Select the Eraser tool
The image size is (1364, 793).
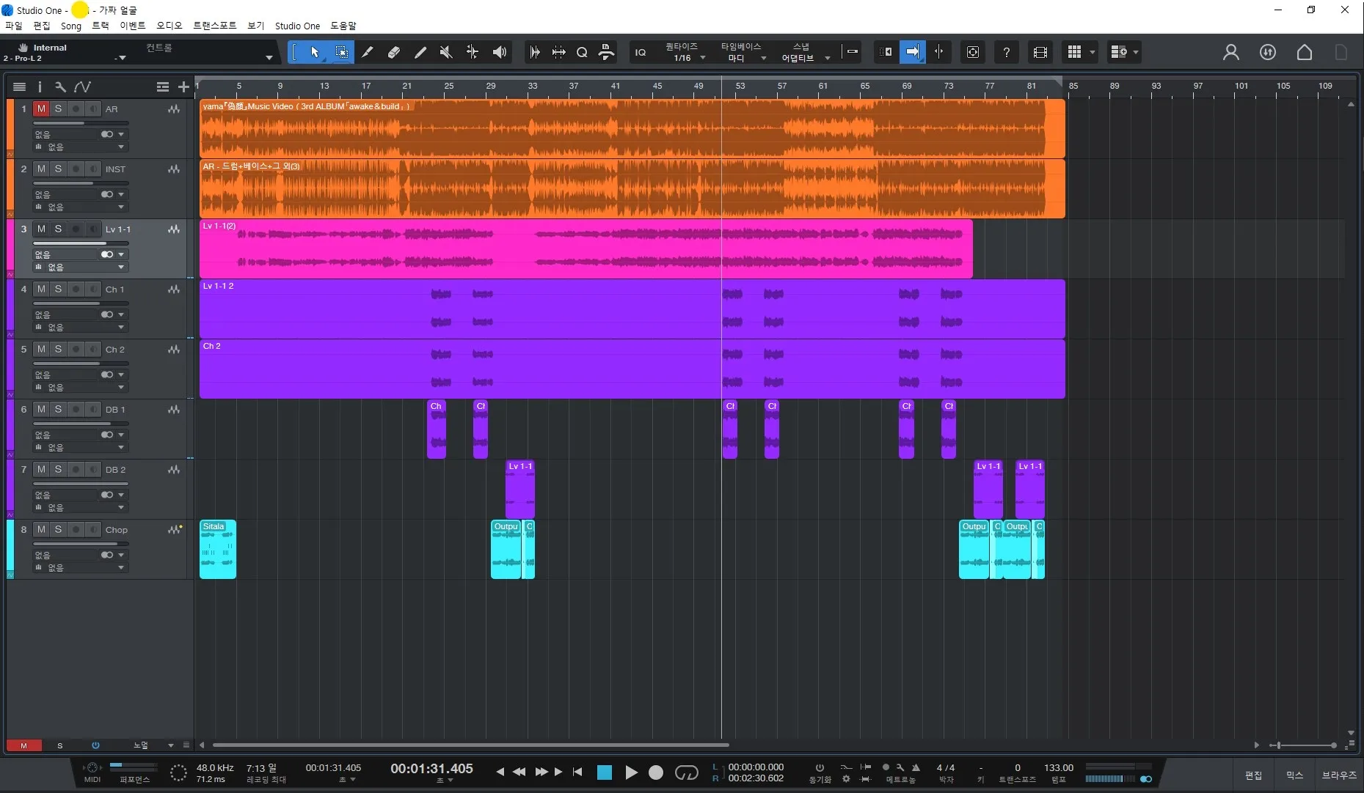click(x=394, y=52)
